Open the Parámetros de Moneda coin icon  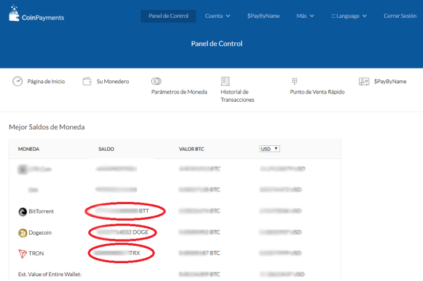(156, 81)
